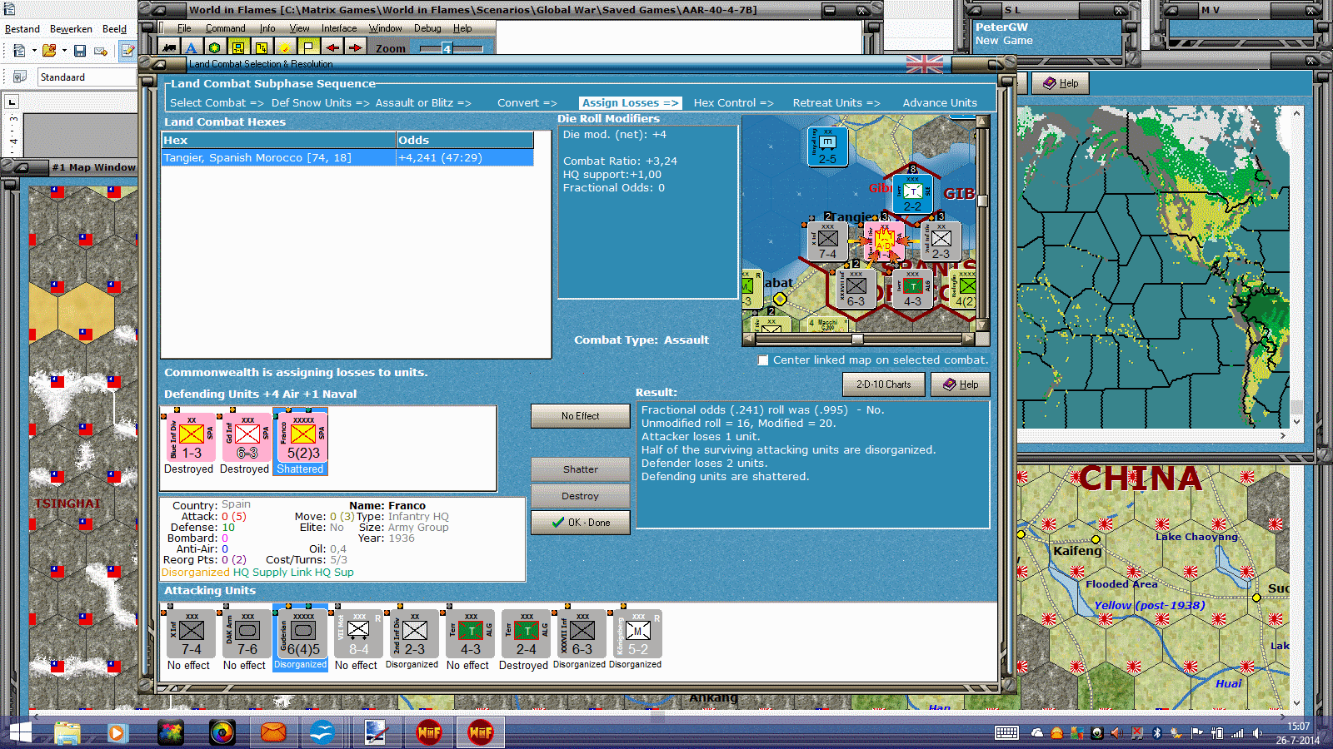Click the OK - Done button

pos(580,523)
